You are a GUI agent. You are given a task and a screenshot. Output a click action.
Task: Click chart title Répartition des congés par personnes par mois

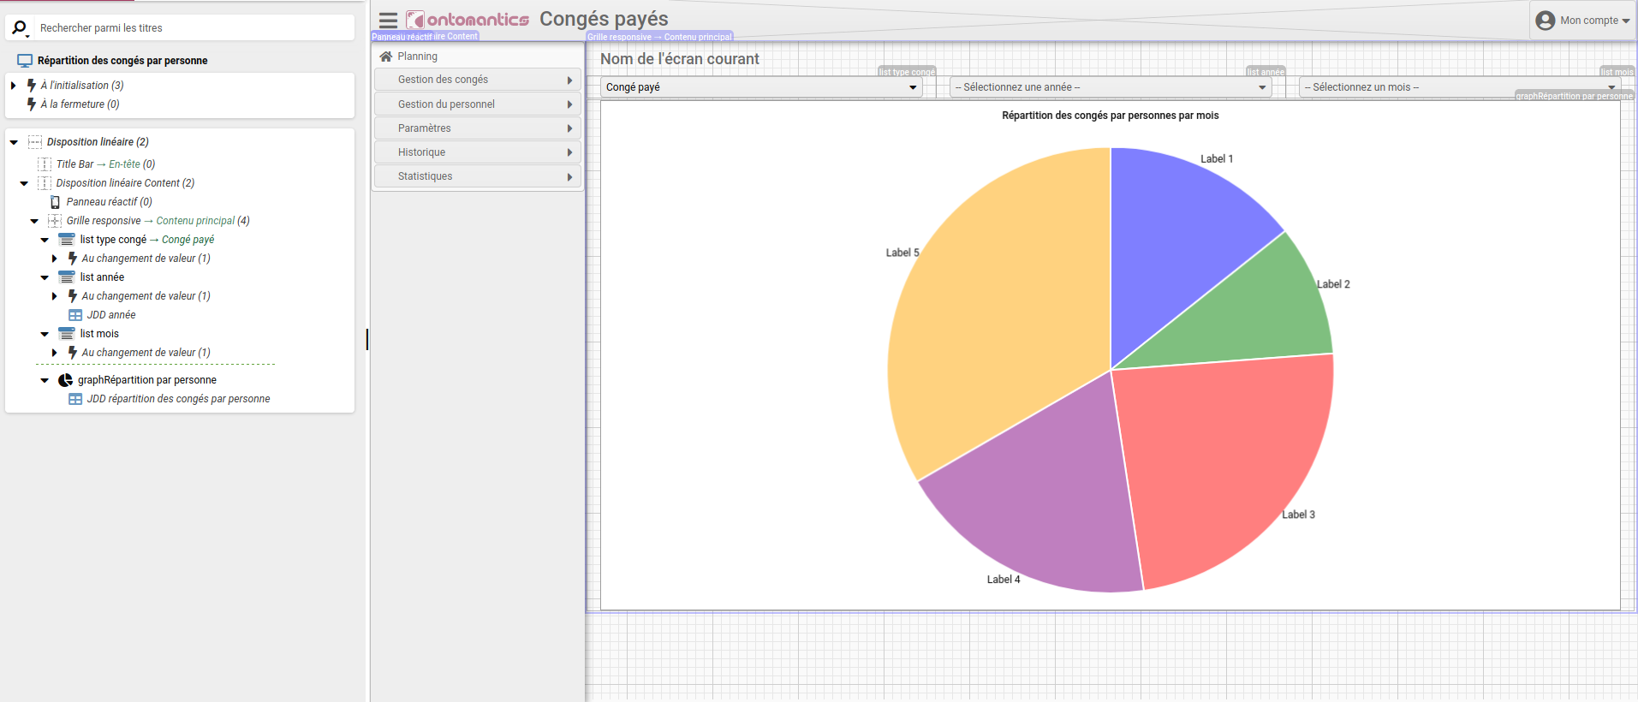pos(1111,116)
